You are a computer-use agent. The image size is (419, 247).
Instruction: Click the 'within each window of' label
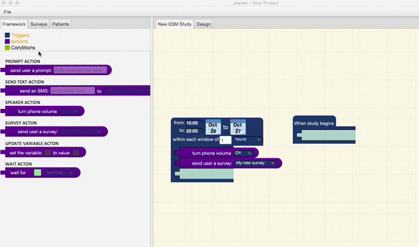(196, 139)
